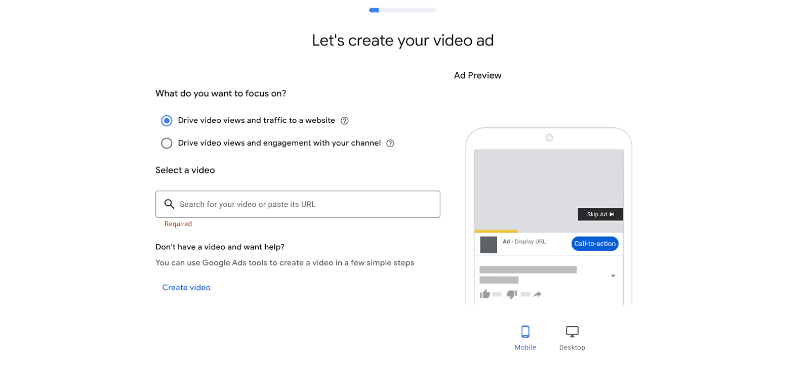
Task: Click the yellow ad progress bar in preview
Action: coord(496,232)
